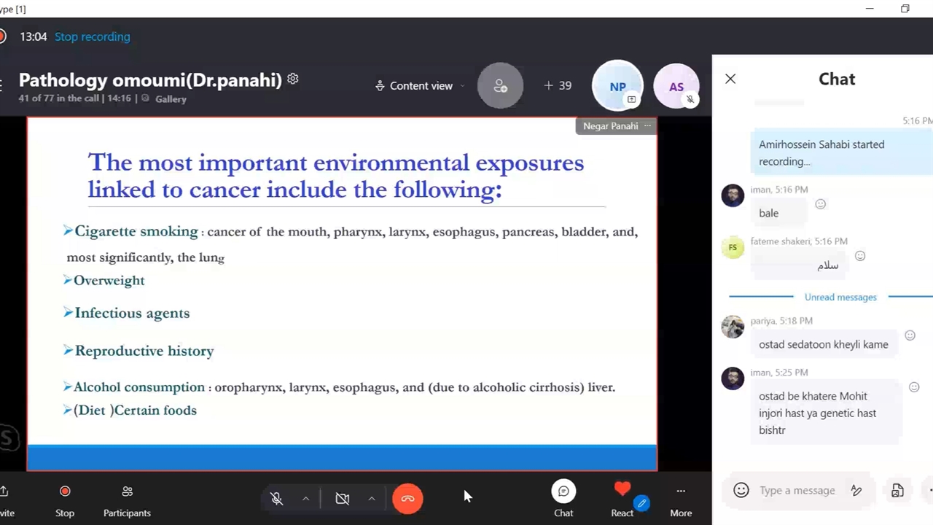
Task: Open group settings gear icon
Action: (x=293, y=79)
